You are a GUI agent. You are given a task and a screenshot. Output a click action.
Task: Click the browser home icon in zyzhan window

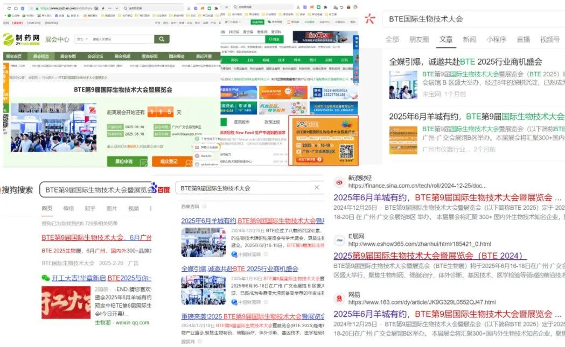16,8
